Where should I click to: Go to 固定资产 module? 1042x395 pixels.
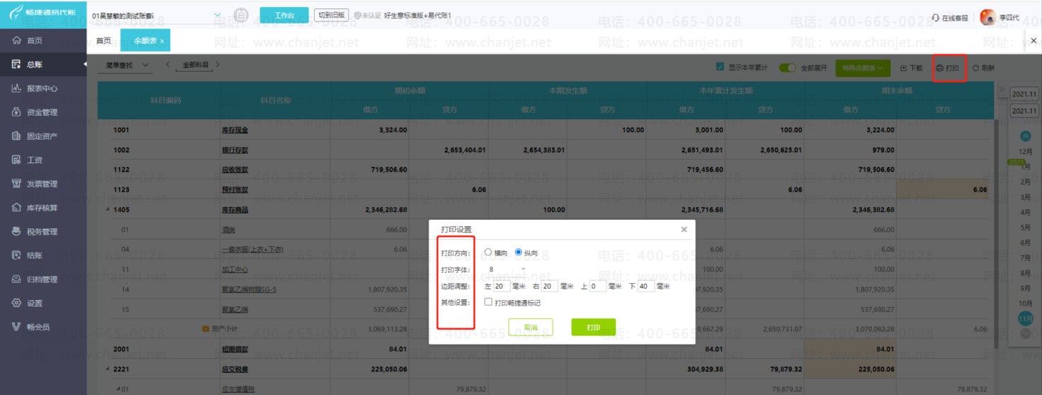[x=43, y=136]
